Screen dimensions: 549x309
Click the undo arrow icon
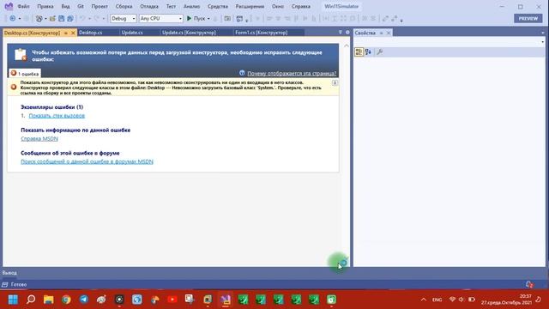pos(82,18)
